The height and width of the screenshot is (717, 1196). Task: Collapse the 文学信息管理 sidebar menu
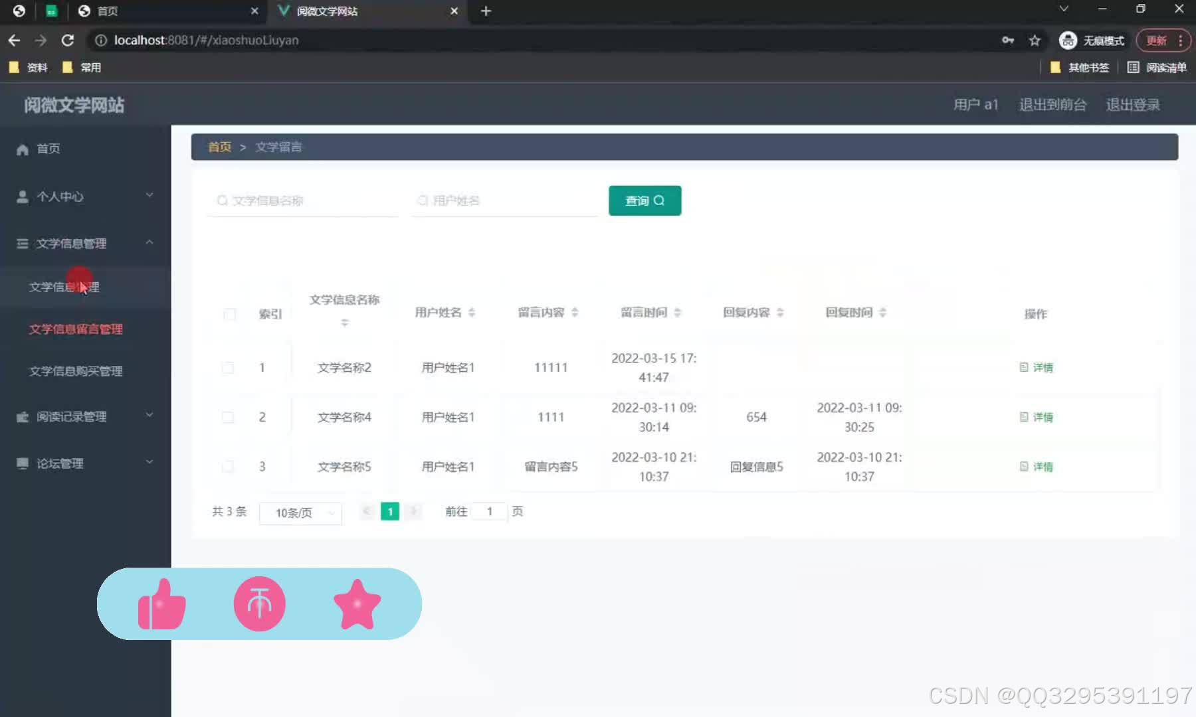(x=85, y=244)
